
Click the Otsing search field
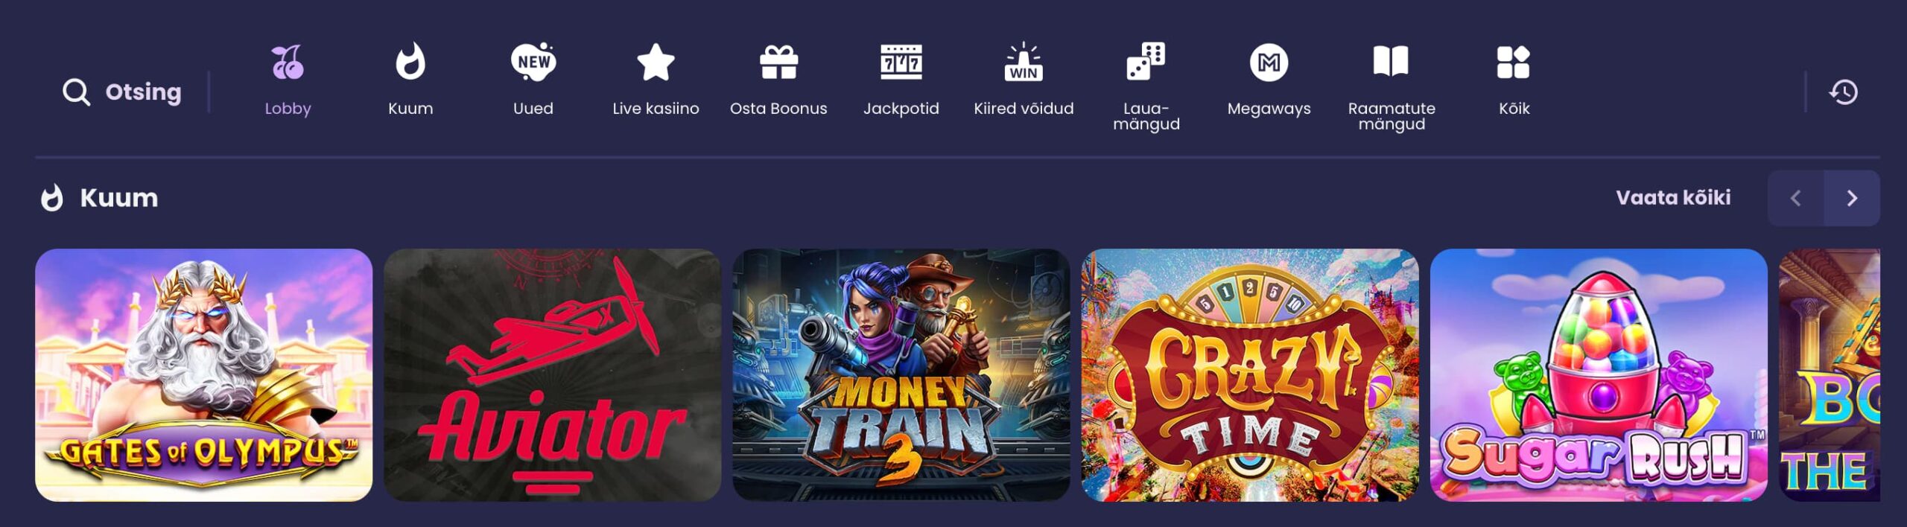click(x=121, y=92)
